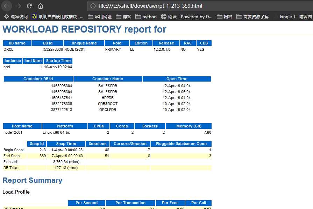Select end snap time 17-Apr-19 02:00:43
The image size is (313, 209).
coord(66,156)
